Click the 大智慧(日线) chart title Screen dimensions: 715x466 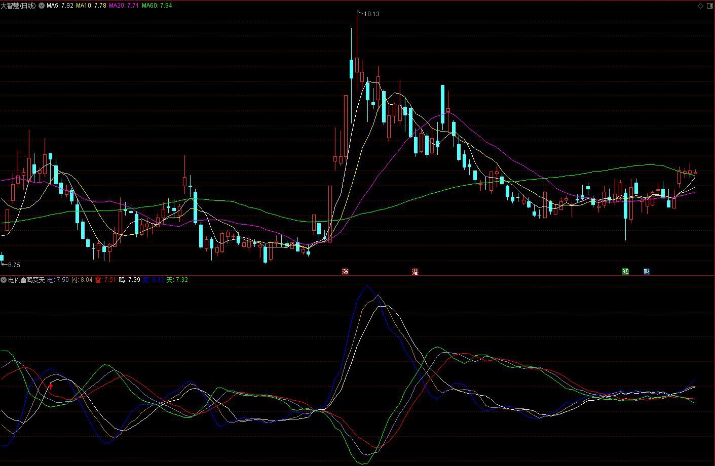coord(19,6)
